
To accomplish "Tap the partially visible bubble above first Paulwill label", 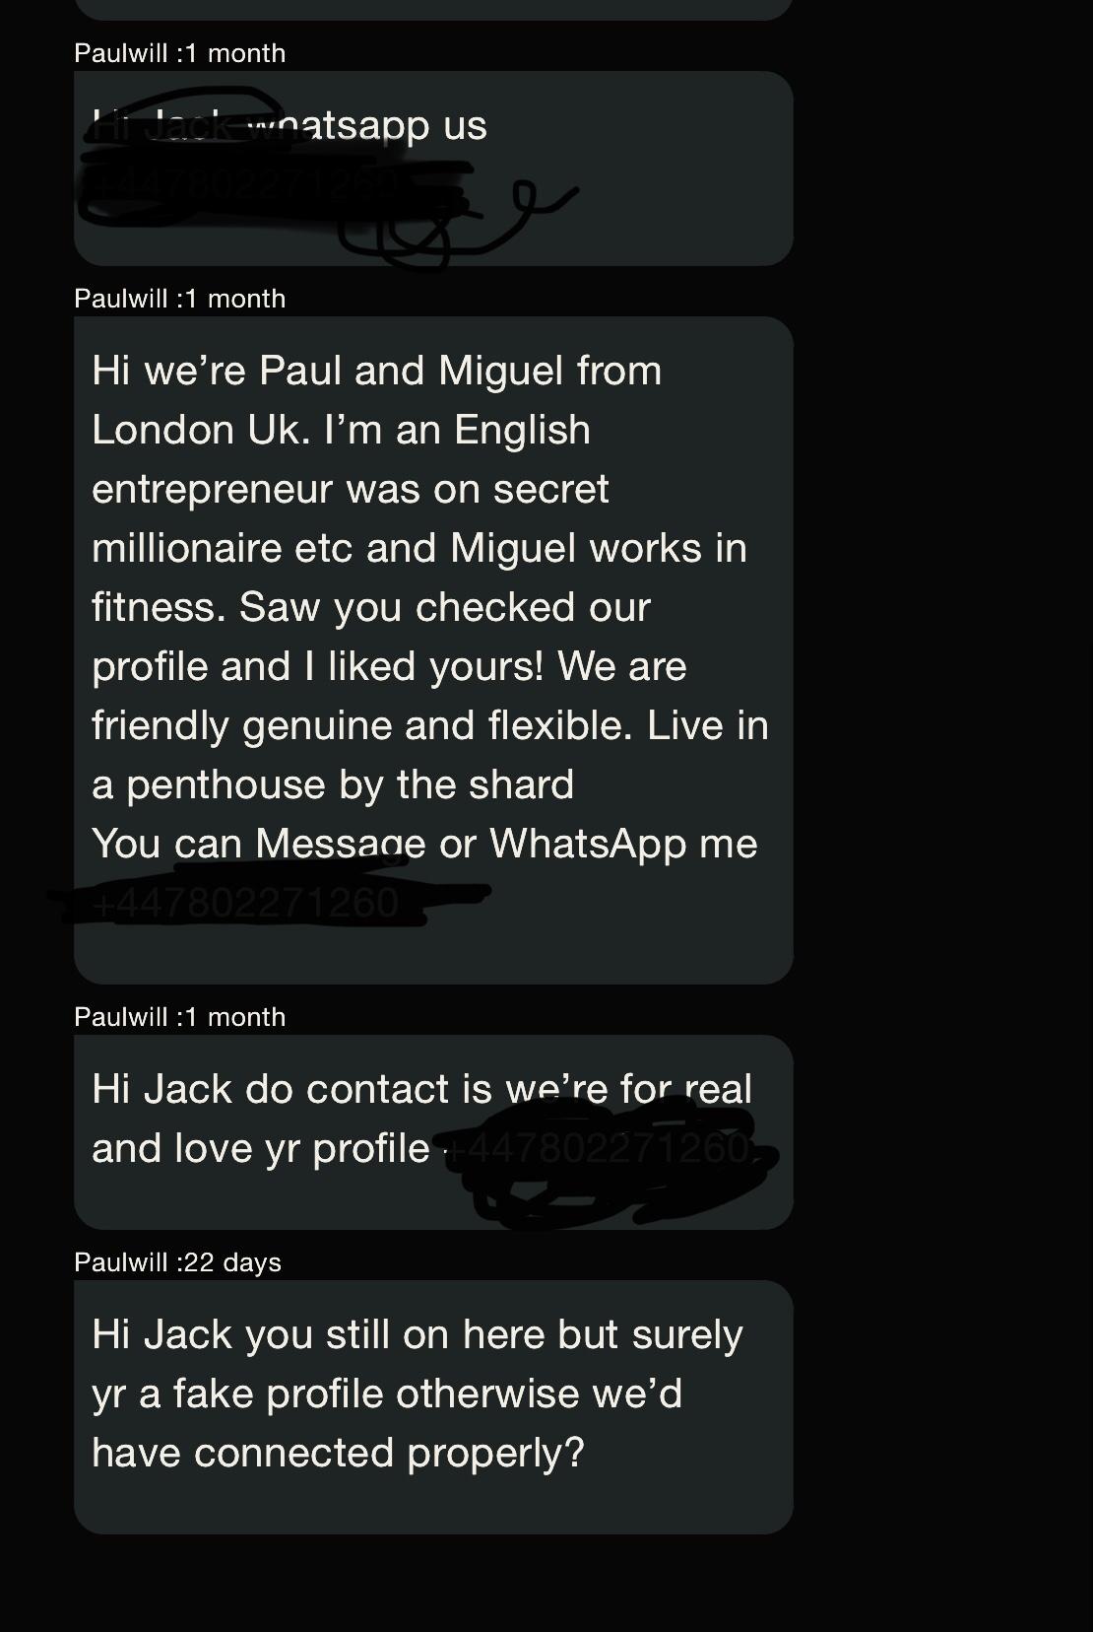I will pyautogui.click(x=433, y=10).
